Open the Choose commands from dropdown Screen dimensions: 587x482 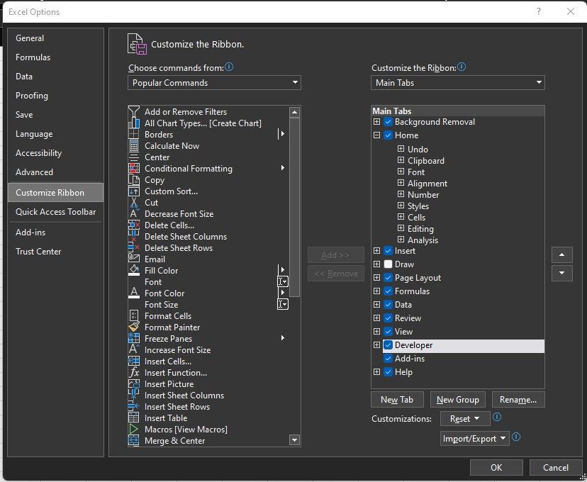pos(214,83)
